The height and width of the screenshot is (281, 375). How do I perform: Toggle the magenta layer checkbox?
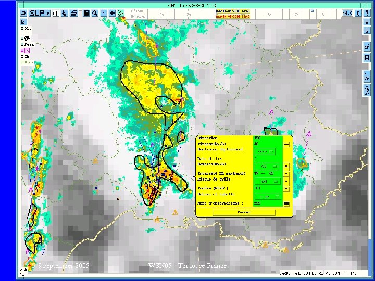click(x=22, y=50)
